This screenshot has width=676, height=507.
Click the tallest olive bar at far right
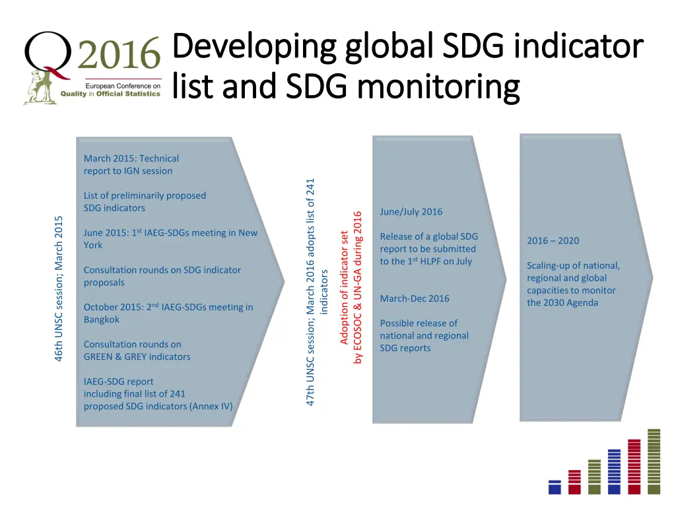click(654, 461)
